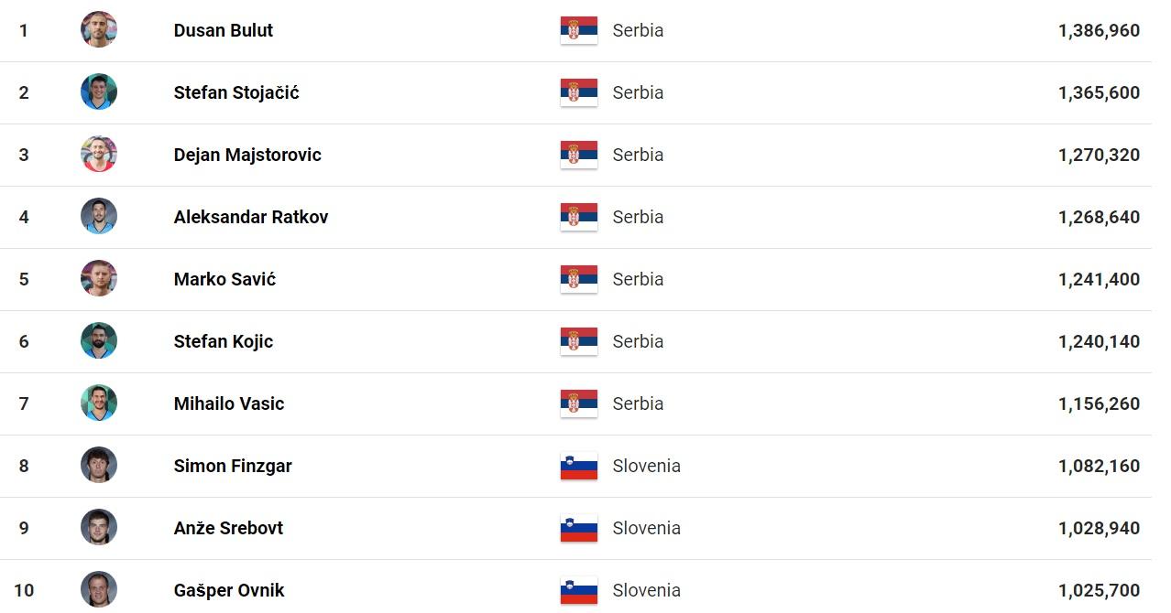The height and width of the screenshot is (613, 1171).
Task: Open Stefan Kojic's player profile link
Action: click(224, 341)
